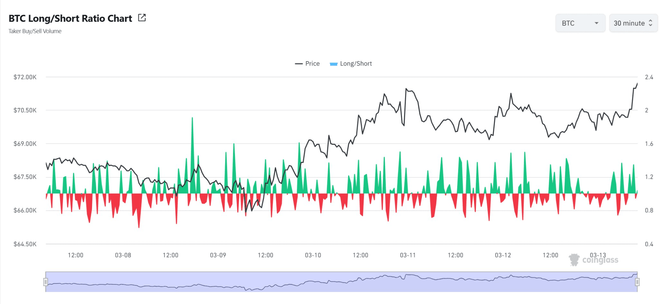Grab the left handle of range slider
The image size is (659, 304).
pyautogui.click(x=46, y=282)
